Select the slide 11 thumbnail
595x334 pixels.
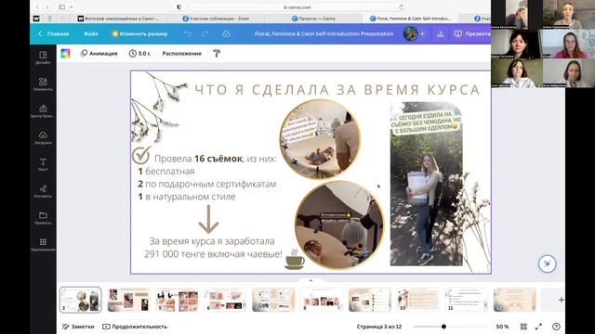466,300
